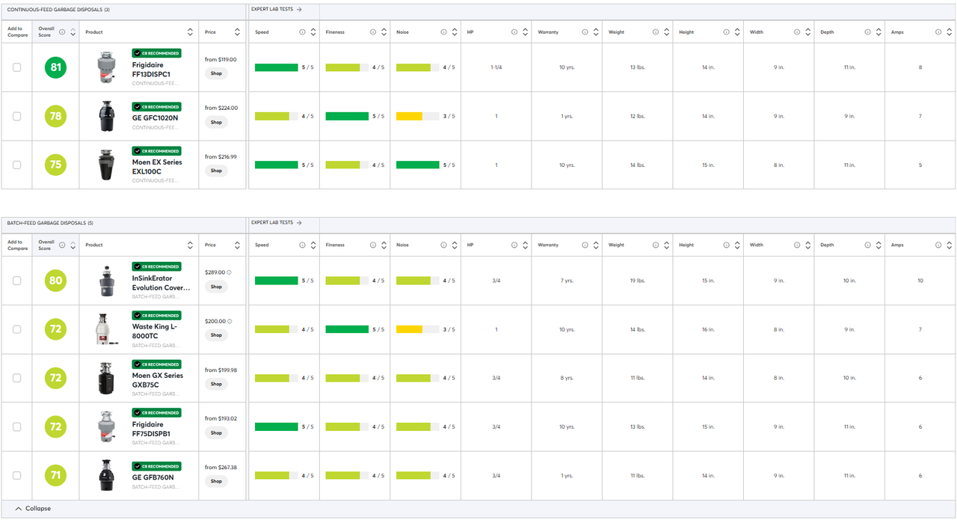This screenshot has height=520, width=957.
Task: Click Warranty info icon in batch-feed table header
Action: (x=585, y=245)
